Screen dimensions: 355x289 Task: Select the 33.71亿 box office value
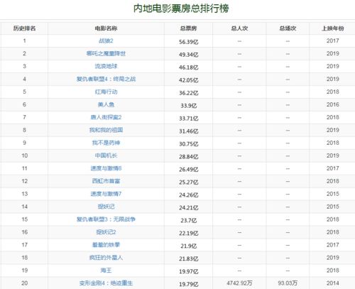(188, 119)
